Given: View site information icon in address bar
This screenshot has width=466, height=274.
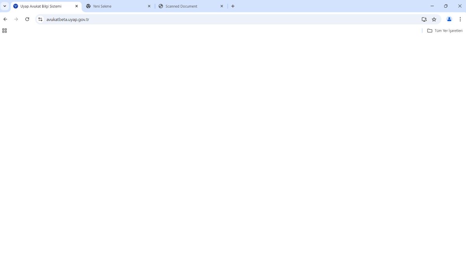Looking at the screenshot, I should click(x=40, y=19).
